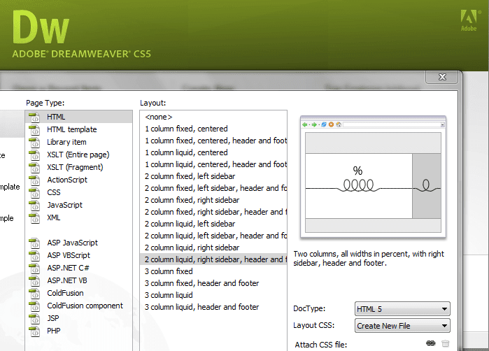This screenshot has height=351, width=489.
Task: Select 2 column fixed, left sidebar layout
Action: point(213,176)
